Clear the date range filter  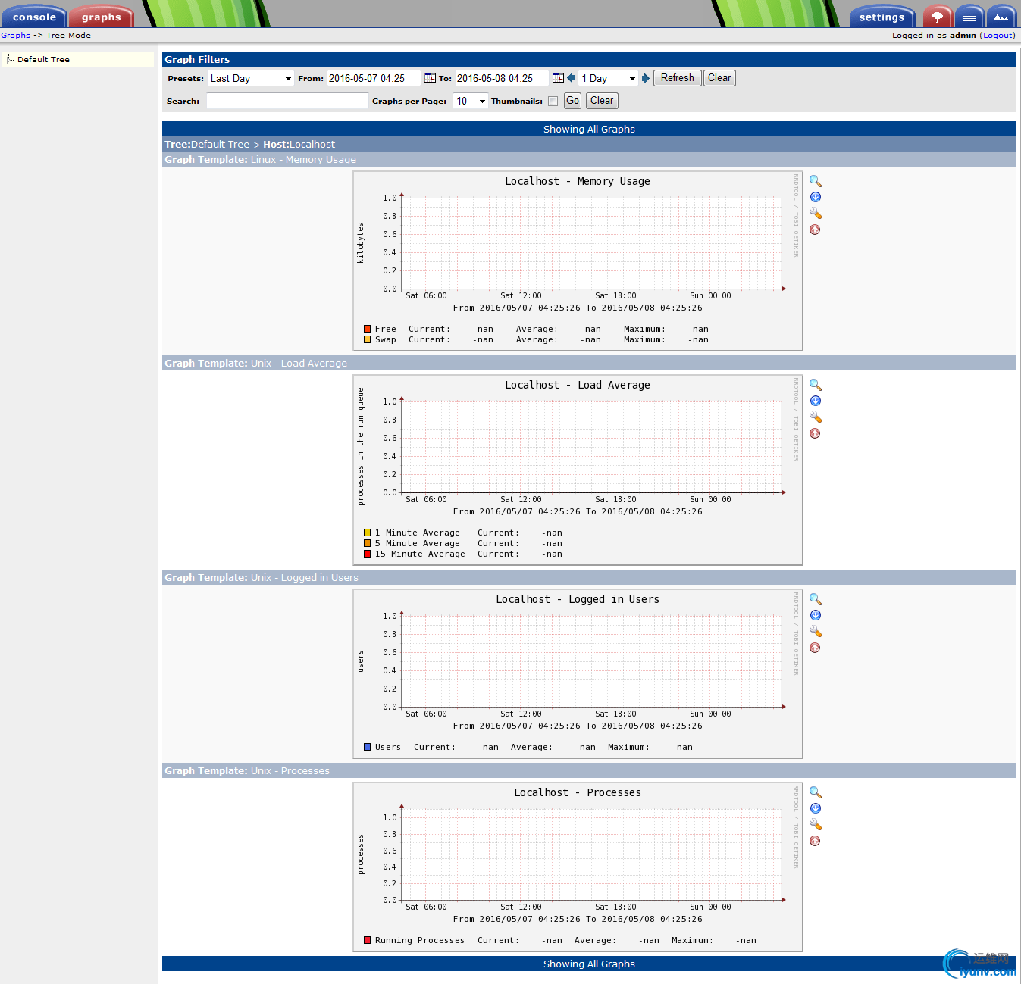[x=719, y=78]
